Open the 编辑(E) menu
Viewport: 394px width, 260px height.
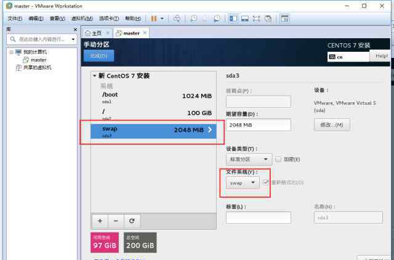pyautogui.click(x=36, y=18)
